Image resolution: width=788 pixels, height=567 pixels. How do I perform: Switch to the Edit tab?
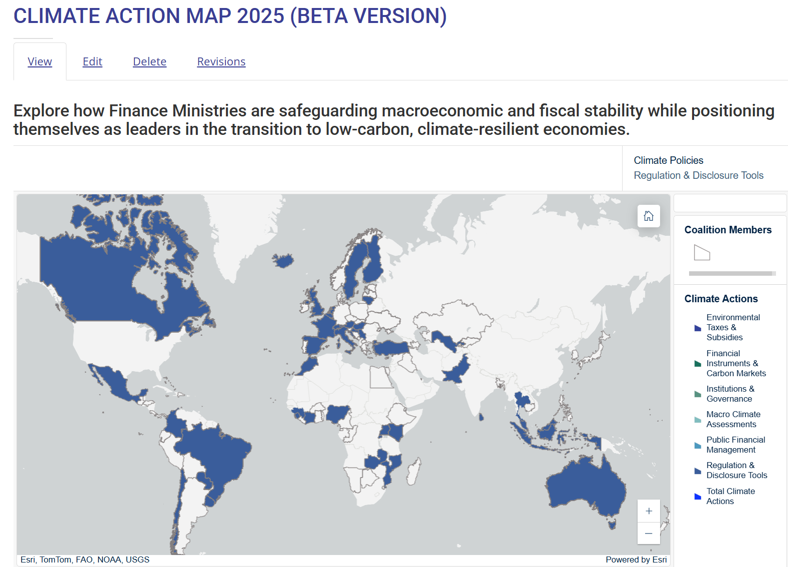92,61
